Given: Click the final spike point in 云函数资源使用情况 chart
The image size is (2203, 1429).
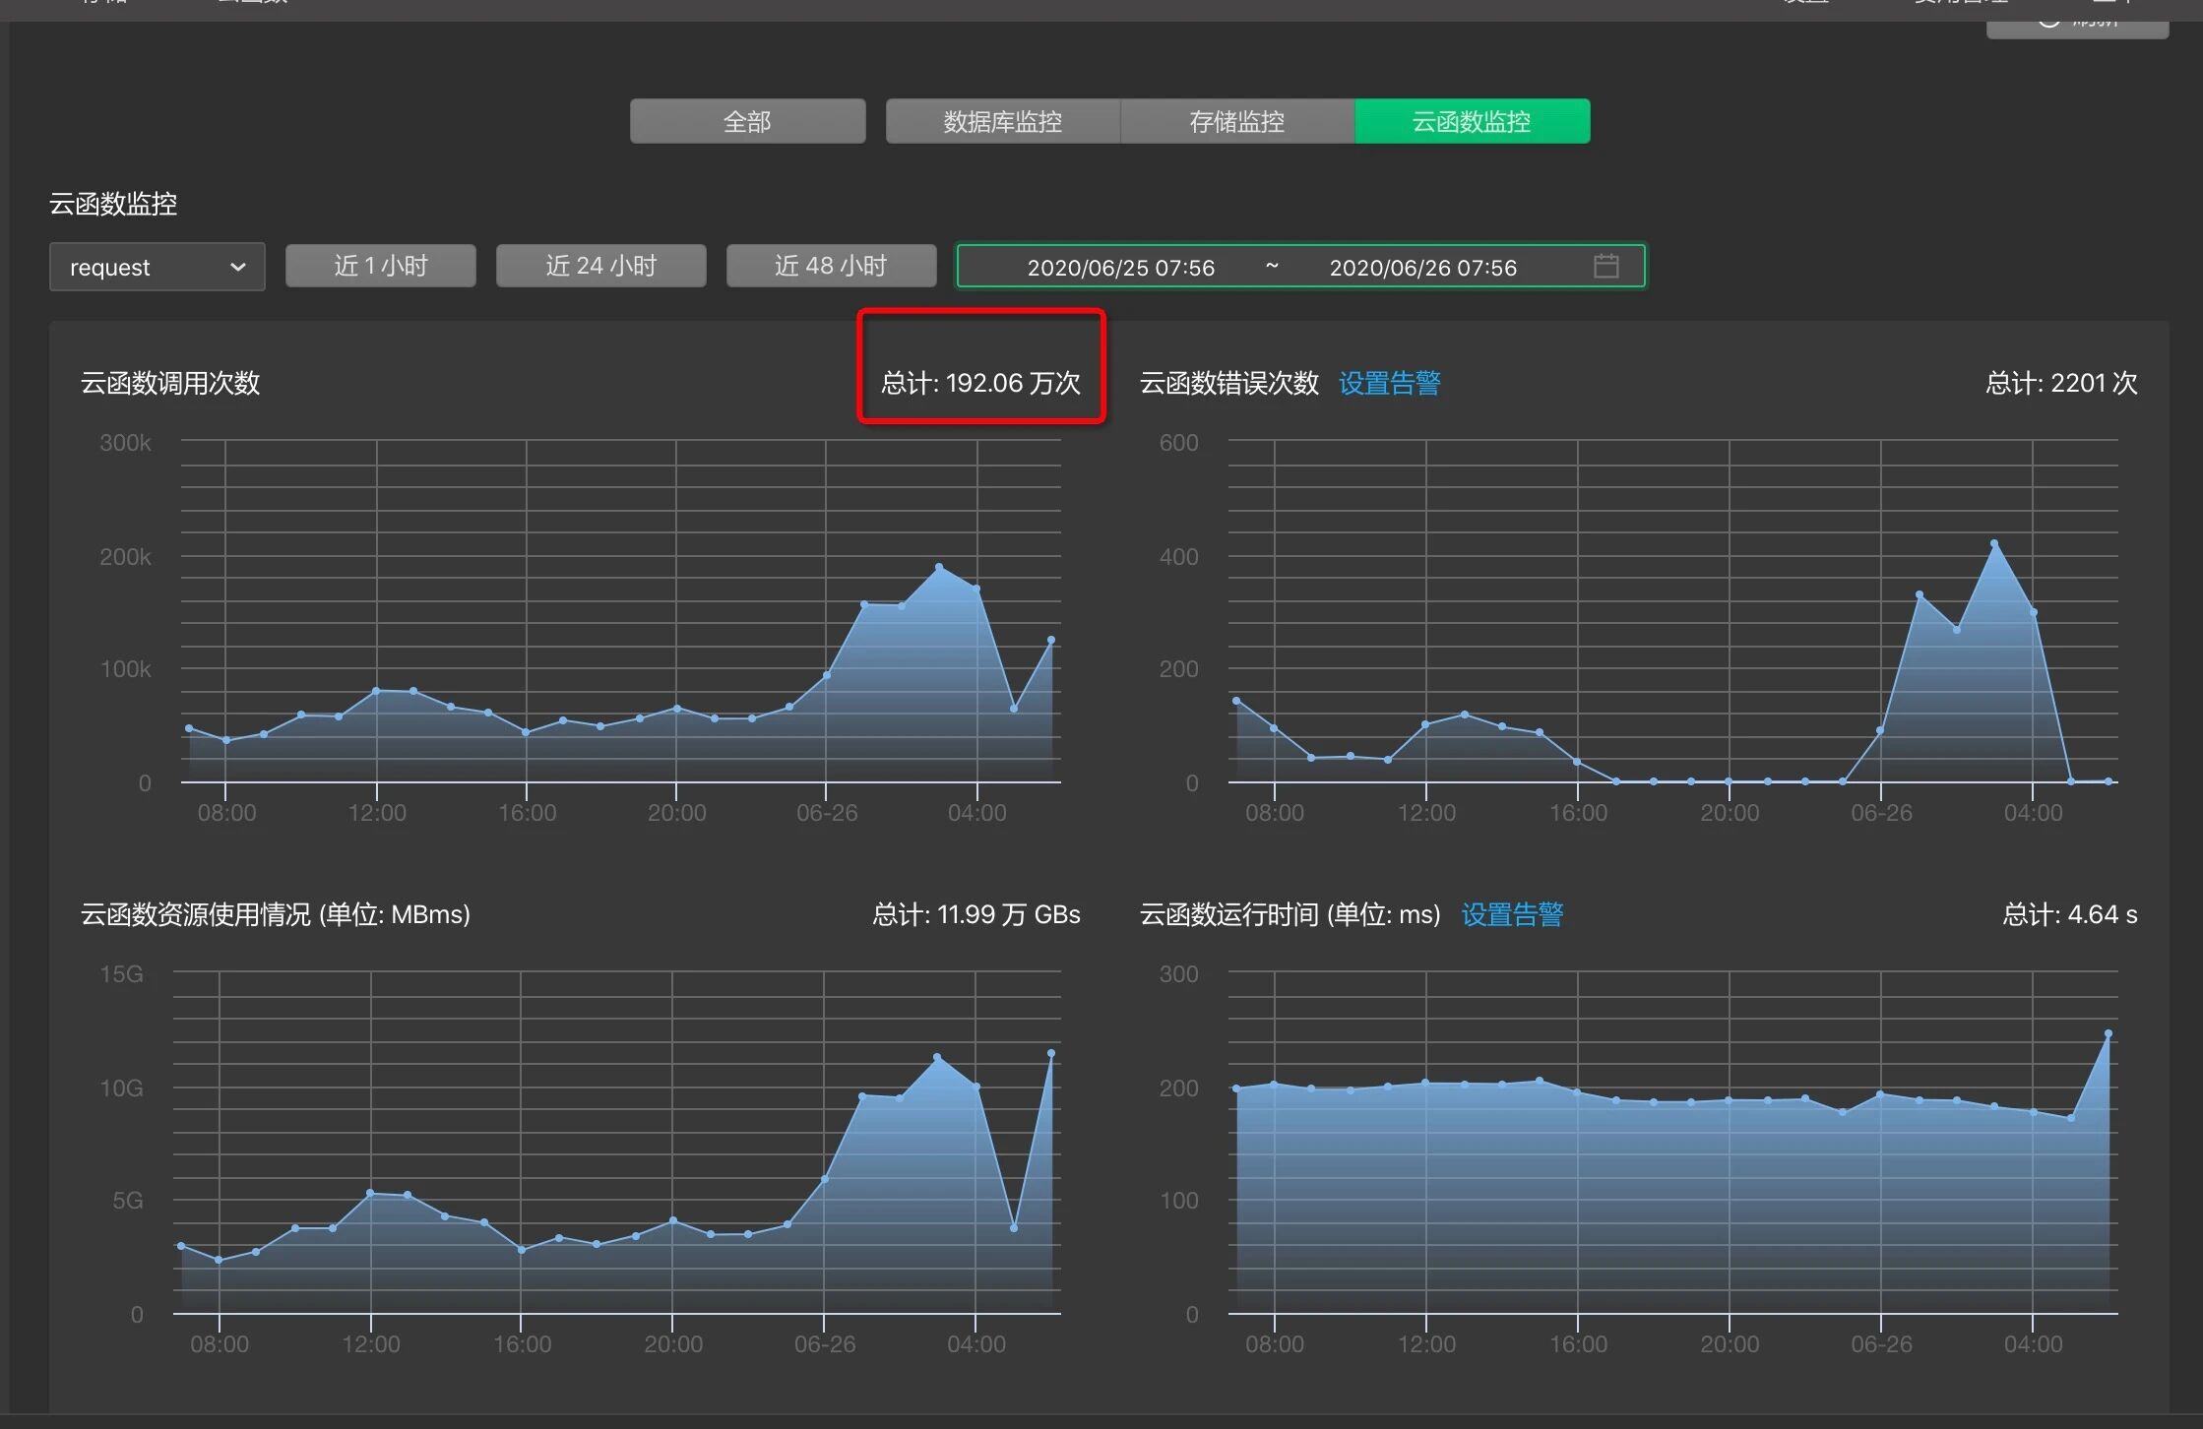Looking at the screenshot, I should 1051,1053.
